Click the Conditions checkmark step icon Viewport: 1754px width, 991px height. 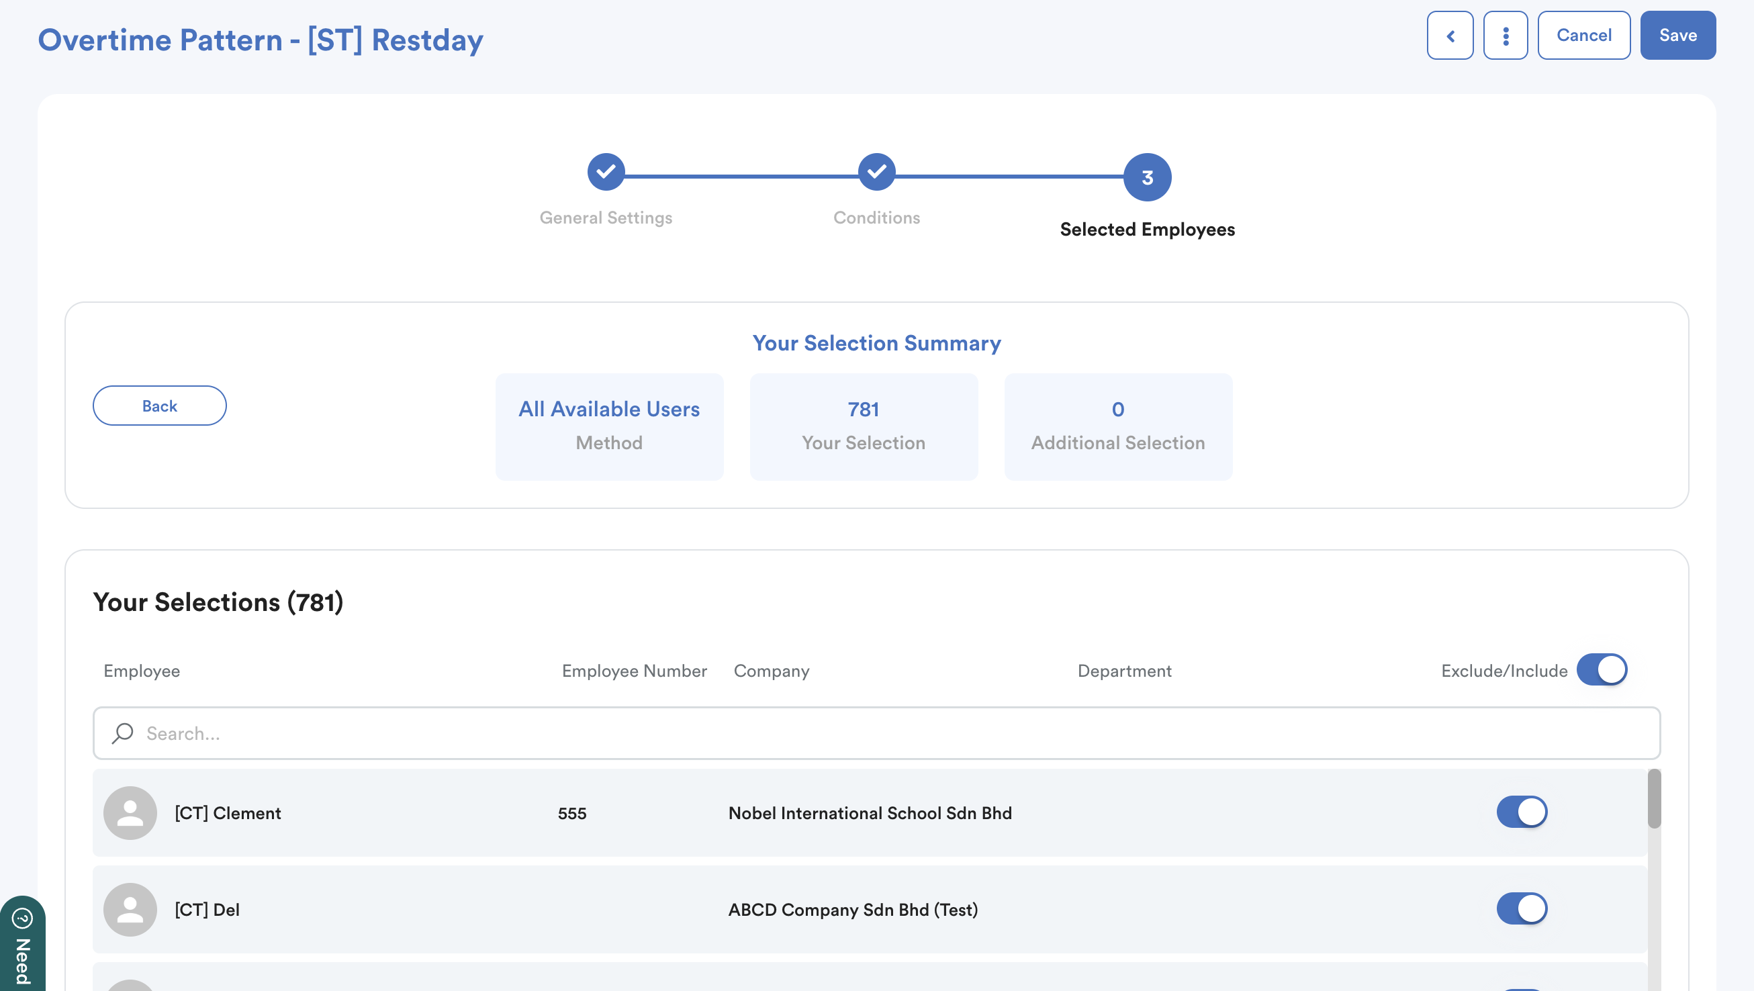876,171
